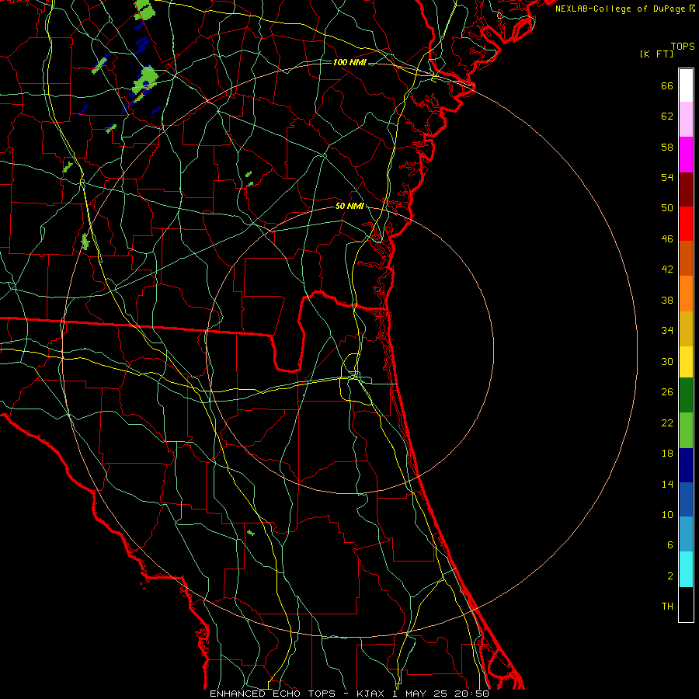Click the dark green swatch in the legend
The height and width of the screenshot is (699, 699).
(686, 395)
